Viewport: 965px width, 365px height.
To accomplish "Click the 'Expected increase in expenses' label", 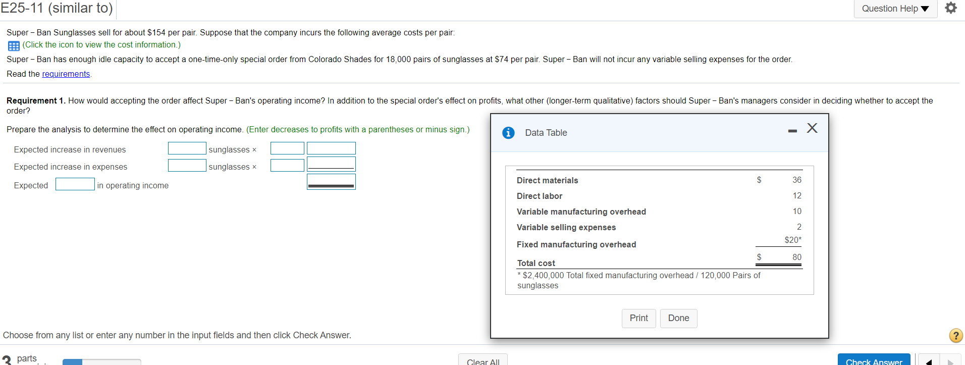I will [x=71, y=167].
